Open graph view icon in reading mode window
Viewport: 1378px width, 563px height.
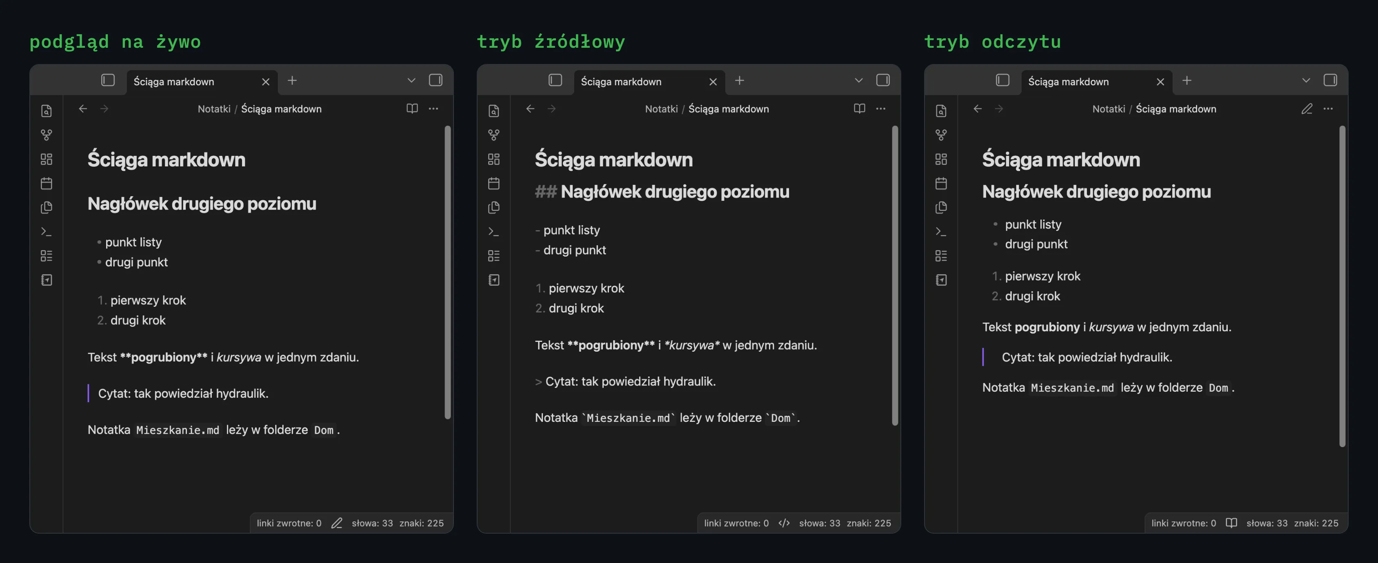(941, 135)
